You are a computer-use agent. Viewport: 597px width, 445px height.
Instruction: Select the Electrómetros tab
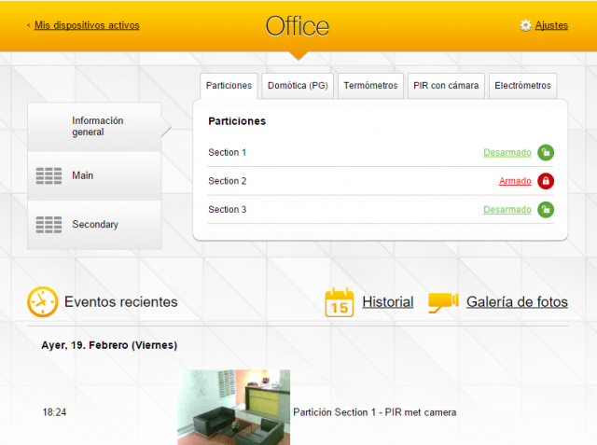[522, 86]
